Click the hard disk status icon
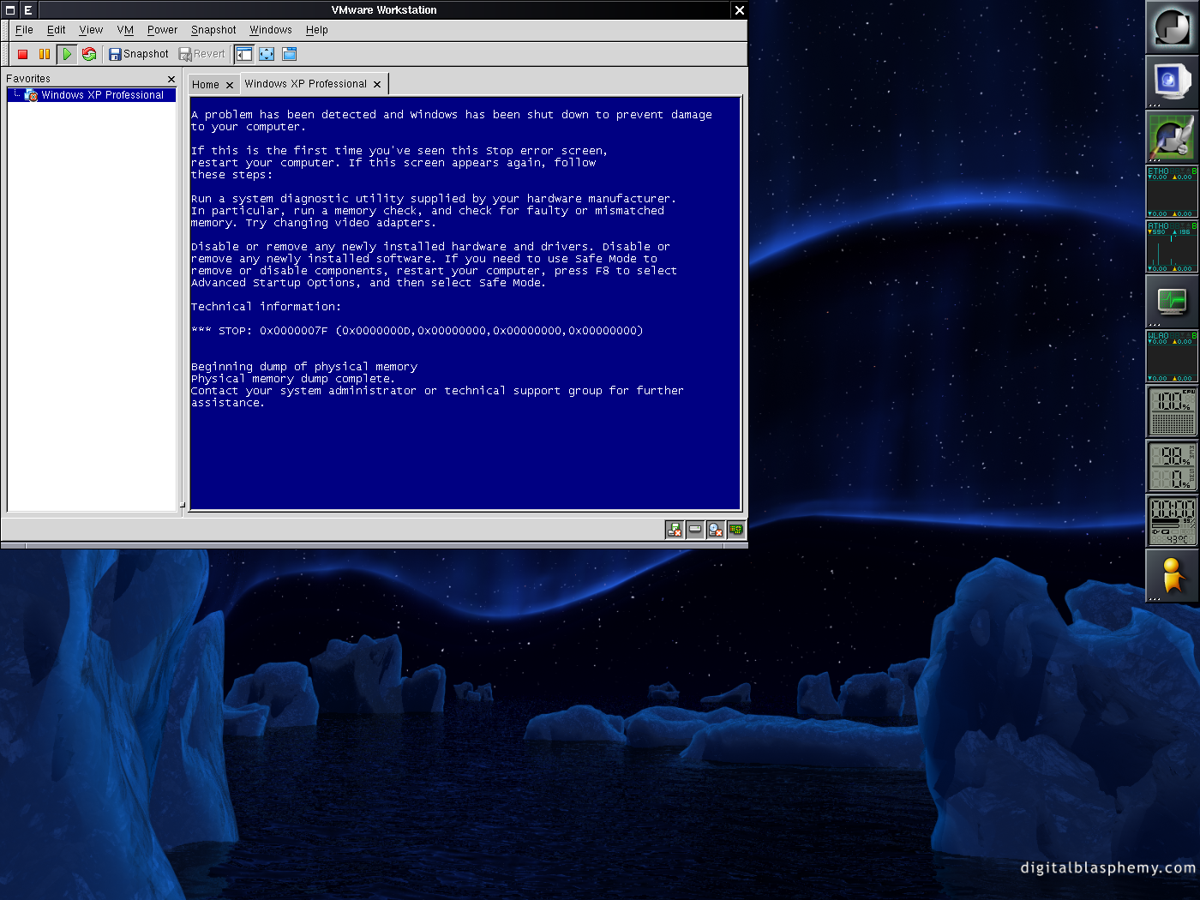This screenshot has width=1200, height=900. (695, 530)
